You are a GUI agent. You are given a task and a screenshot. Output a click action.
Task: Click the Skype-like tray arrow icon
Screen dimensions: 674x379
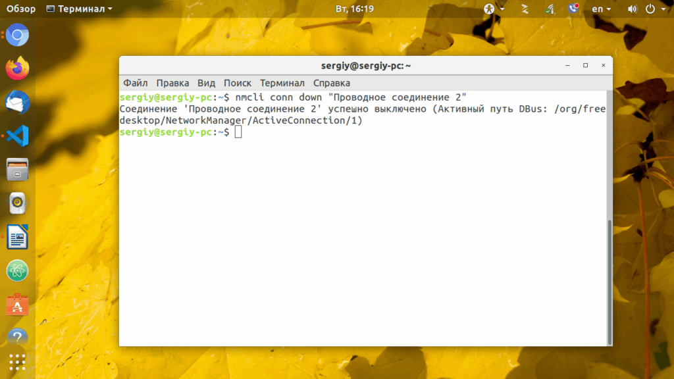pyautogui.click(x=525, y=9)
